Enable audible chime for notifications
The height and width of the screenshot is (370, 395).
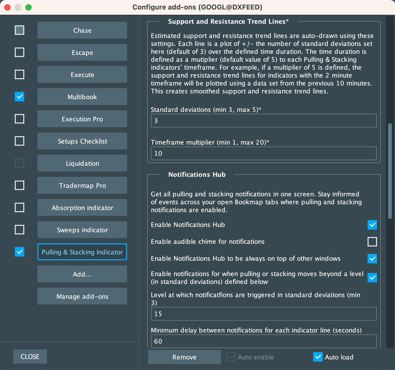pyautogui.click(x=372, y=242)
